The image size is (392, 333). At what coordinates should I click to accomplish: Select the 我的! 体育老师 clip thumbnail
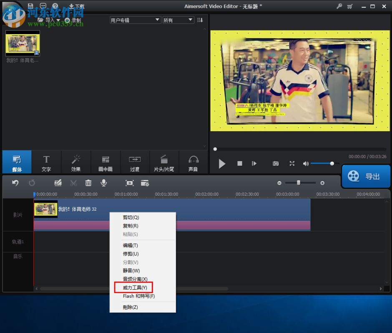click(23, 43)
